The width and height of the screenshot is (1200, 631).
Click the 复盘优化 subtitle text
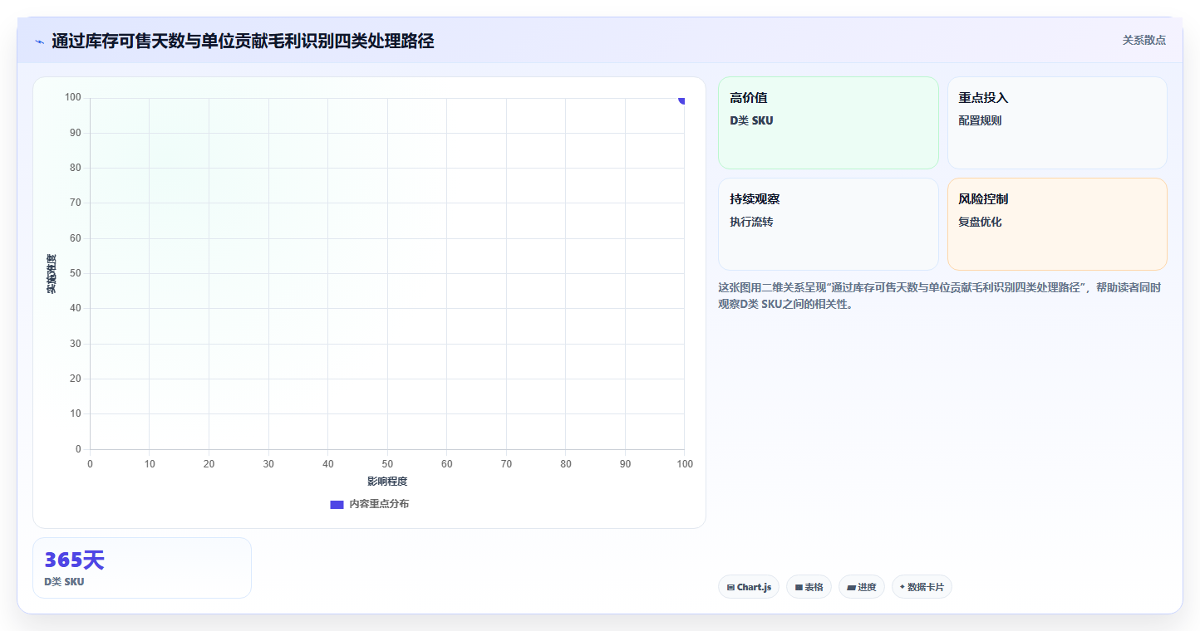point(980,222)
